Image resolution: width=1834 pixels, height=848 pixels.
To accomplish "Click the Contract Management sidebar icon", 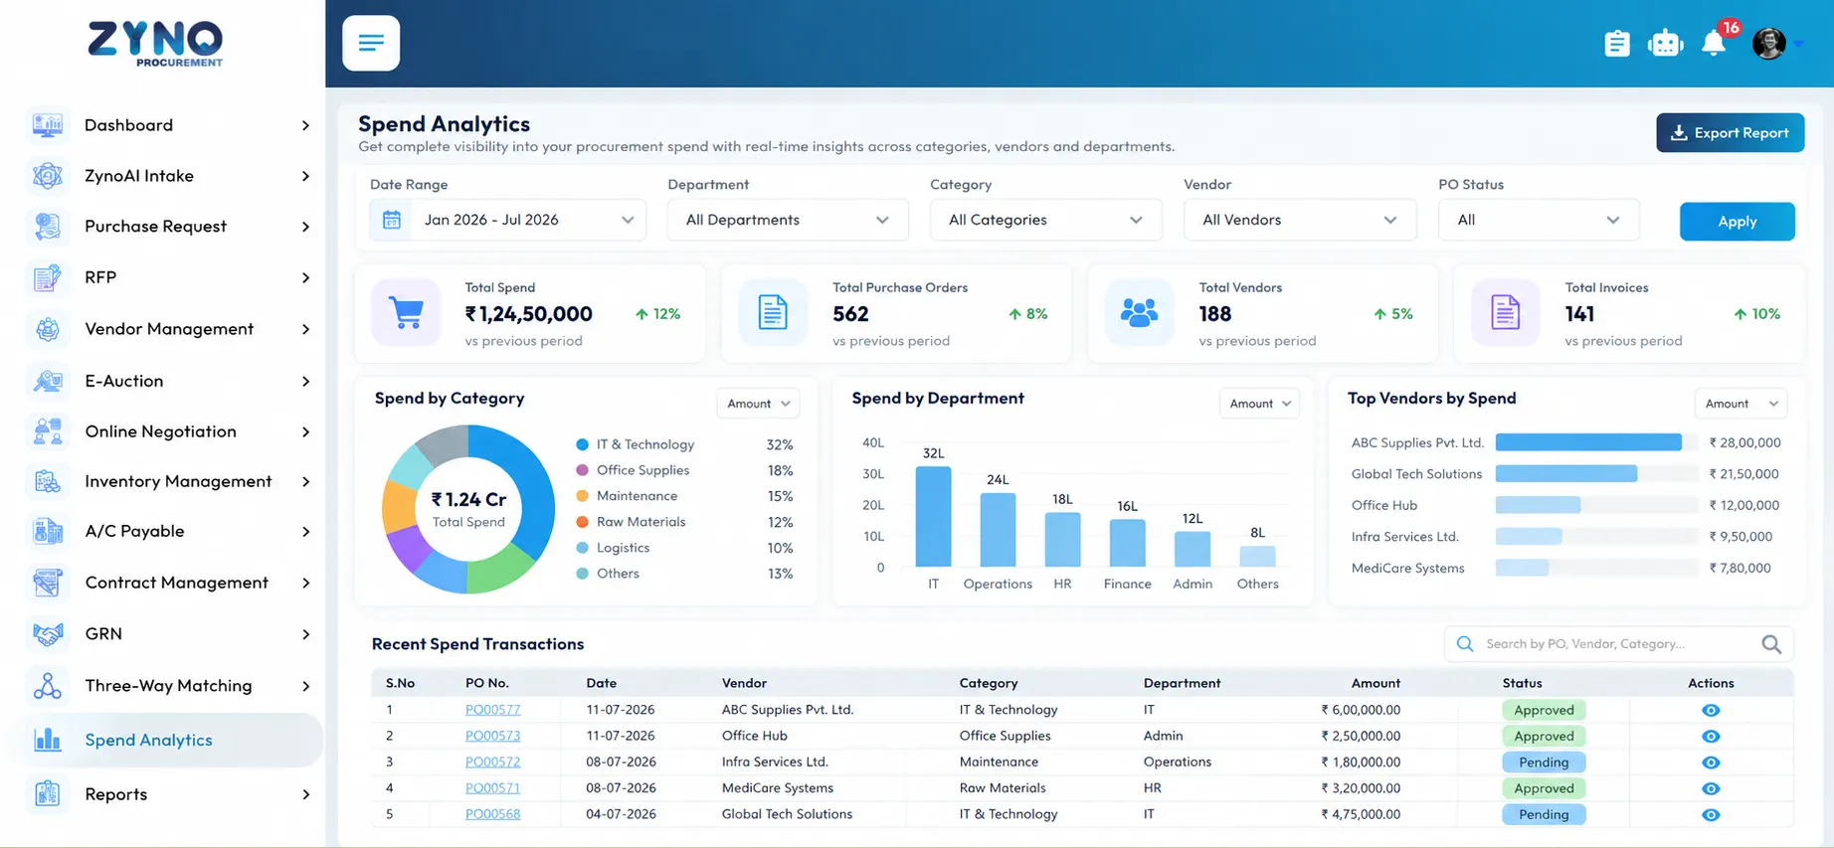I will [48, 583].
